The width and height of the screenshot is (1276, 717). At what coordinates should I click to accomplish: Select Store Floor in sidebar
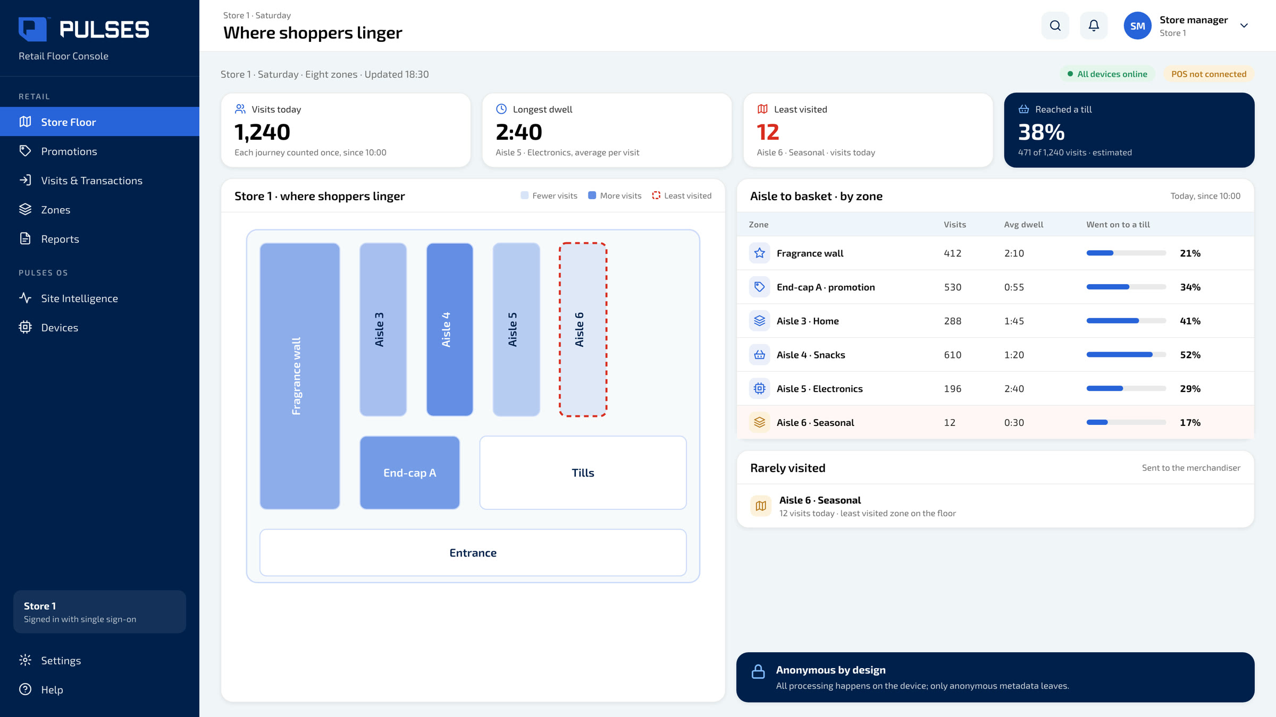[99, 122]
